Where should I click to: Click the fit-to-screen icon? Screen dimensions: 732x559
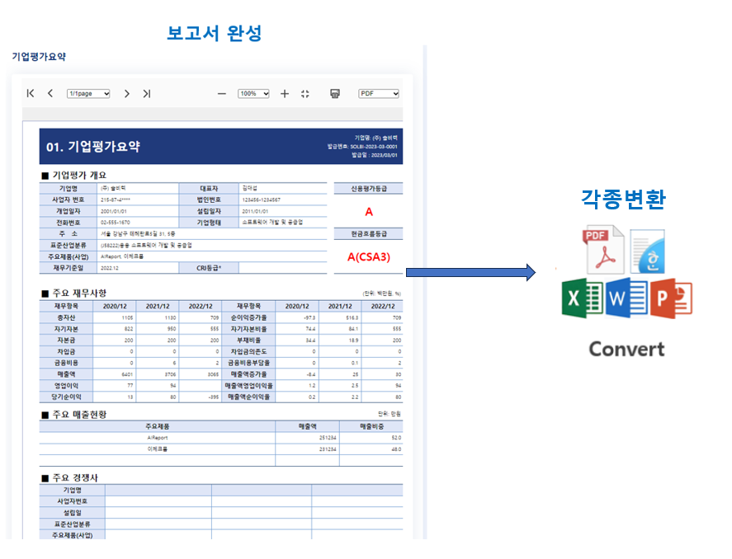click(305, 94)
